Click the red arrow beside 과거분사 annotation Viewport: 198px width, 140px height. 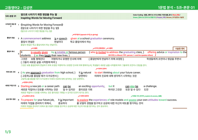73,35
